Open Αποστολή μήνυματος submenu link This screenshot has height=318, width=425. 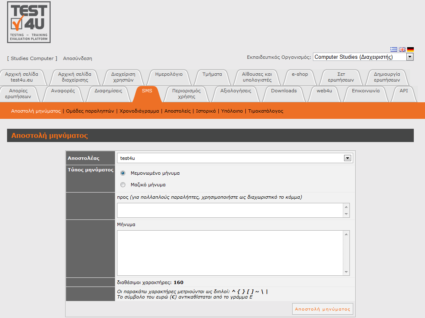(36, 111)
